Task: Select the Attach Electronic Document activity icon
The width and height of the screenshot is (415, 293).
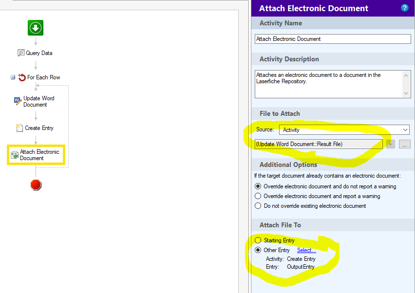Action: click(15, 155)
